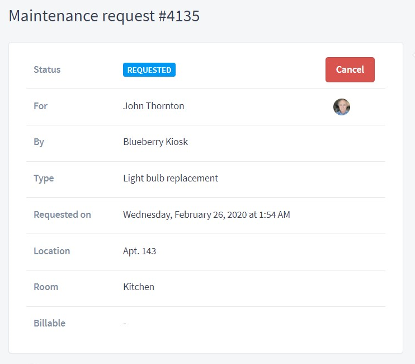Screen dimensions: 415x364
Task: Click the Maintenance request #4135 heading
Action: [104, 16]
